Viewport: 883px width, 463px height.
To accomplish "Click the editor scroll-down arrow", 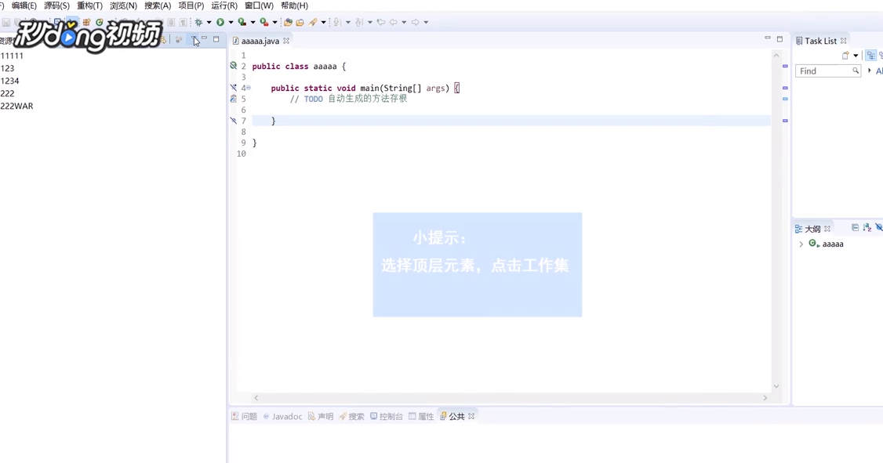I will [776, 386].
